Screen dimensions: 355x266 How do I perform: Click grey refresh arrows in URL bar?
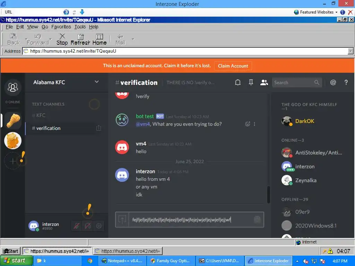tap(74, 12)
